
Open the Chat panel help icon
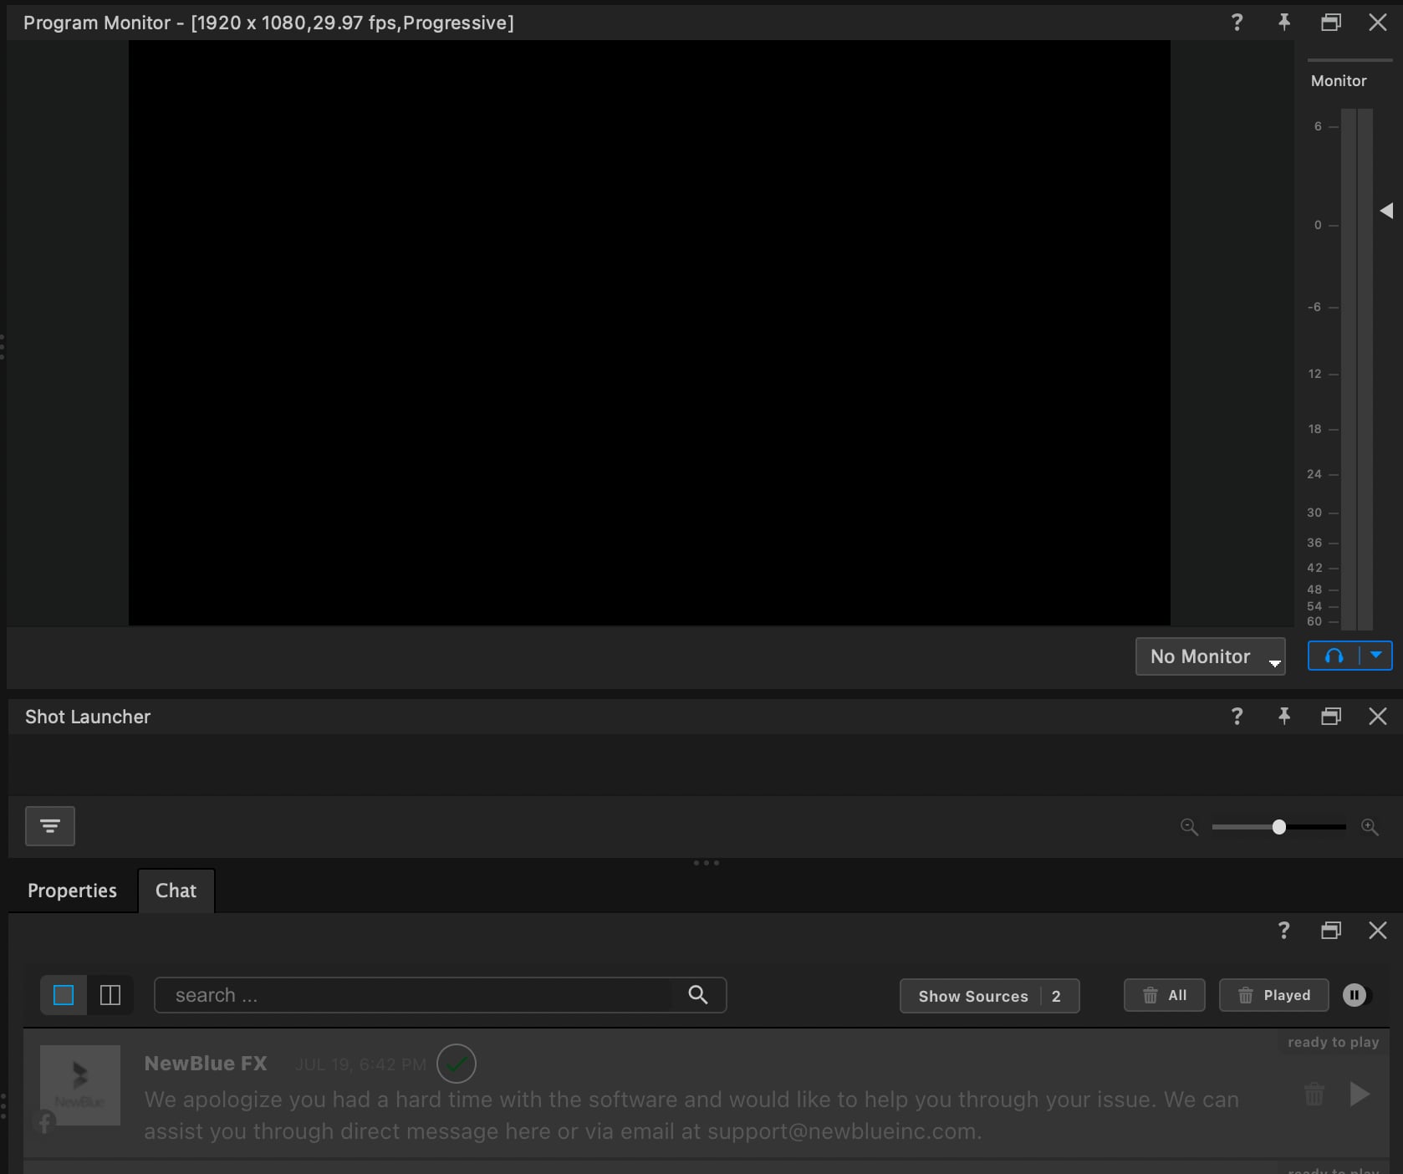click(x=1284, y=931)
